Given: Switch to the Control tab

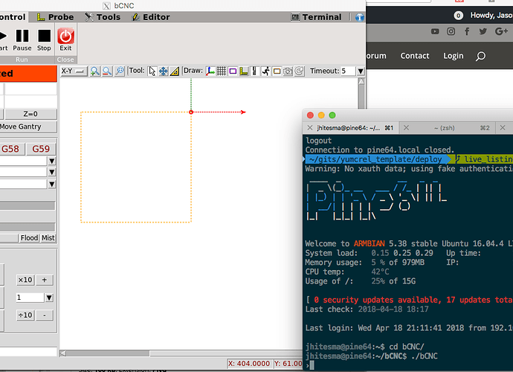Looking at the screenshot, I should [x=13, y=17].
